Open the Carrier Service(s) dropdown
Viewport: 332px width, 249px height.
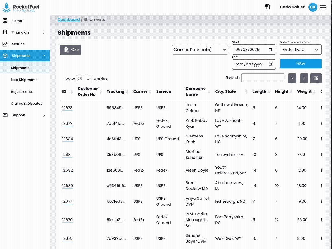200,50
